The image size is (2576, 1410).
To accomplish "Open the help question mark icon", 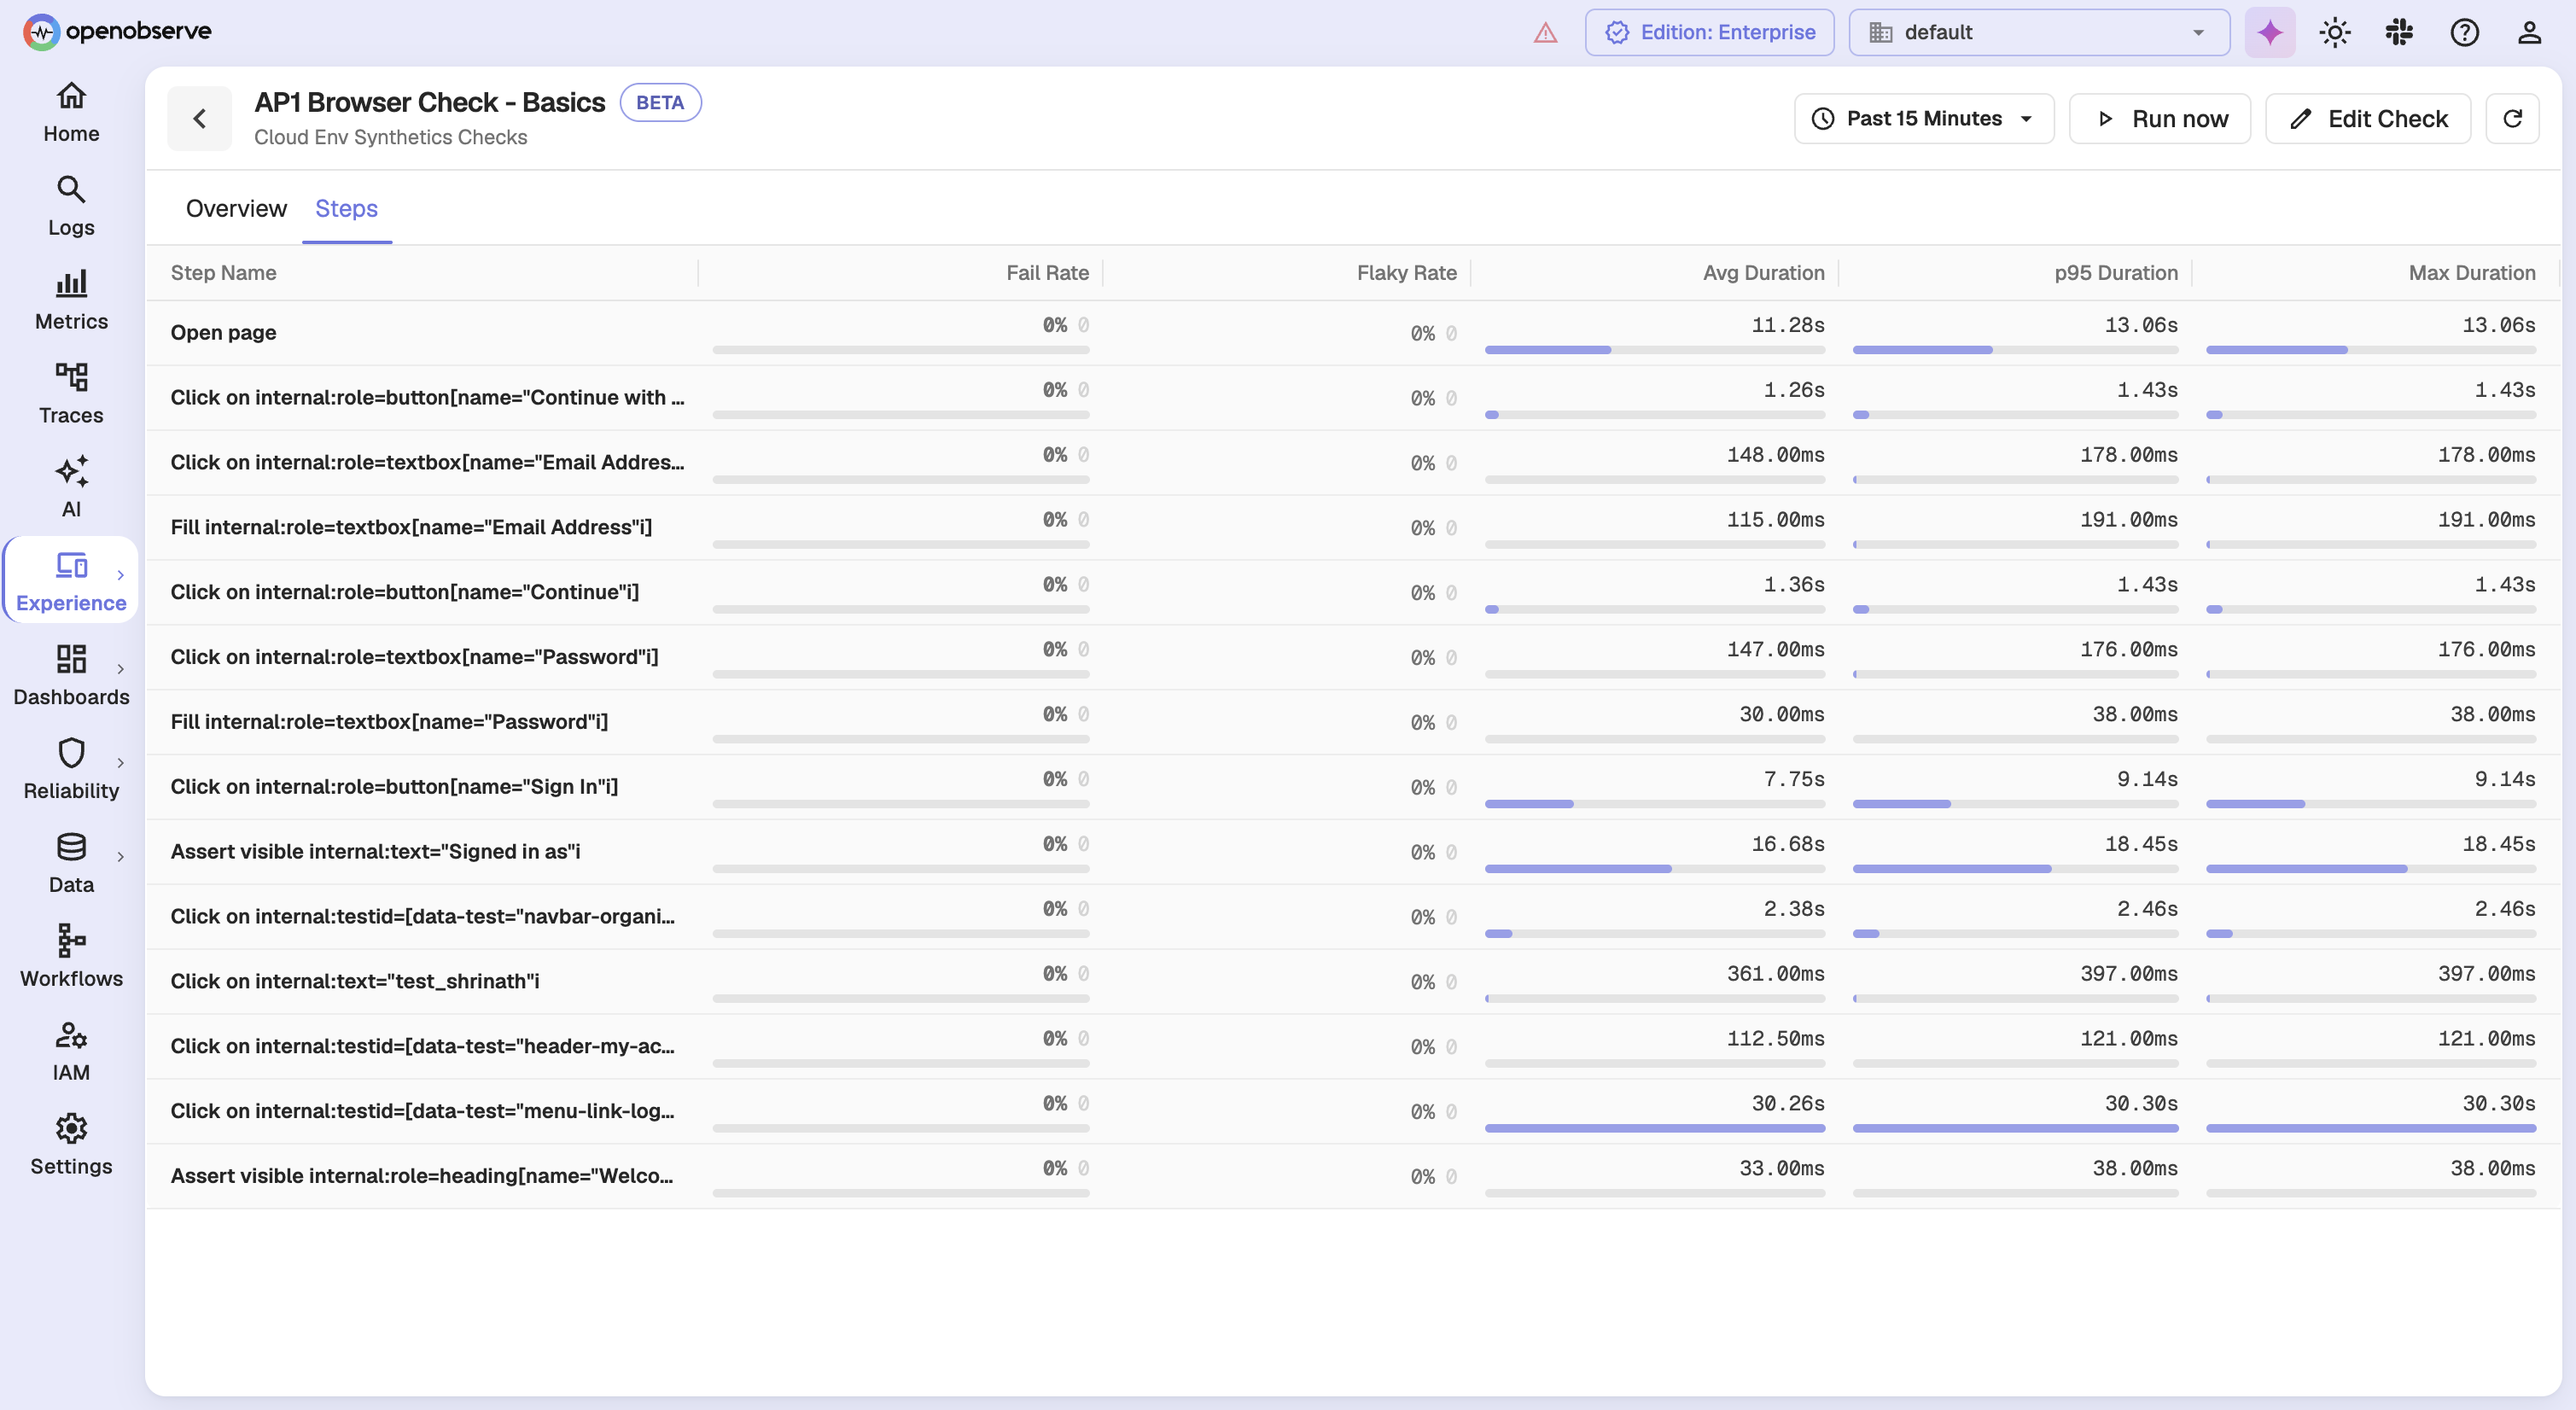I will [2464, 33].
